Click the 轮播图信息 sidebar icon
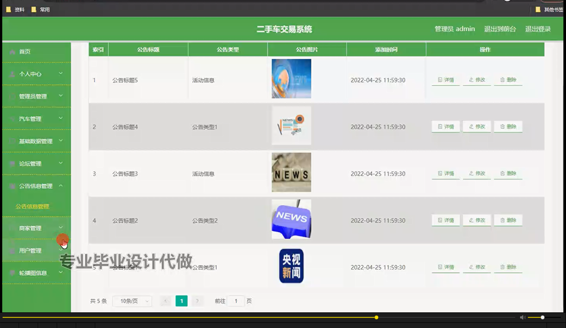 (12, 272)
